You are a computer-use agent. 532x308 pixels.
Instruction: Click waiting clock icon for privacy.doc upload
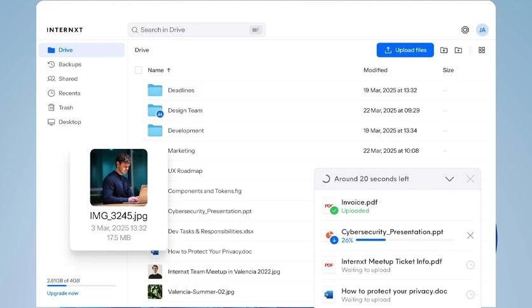(470, 295)
